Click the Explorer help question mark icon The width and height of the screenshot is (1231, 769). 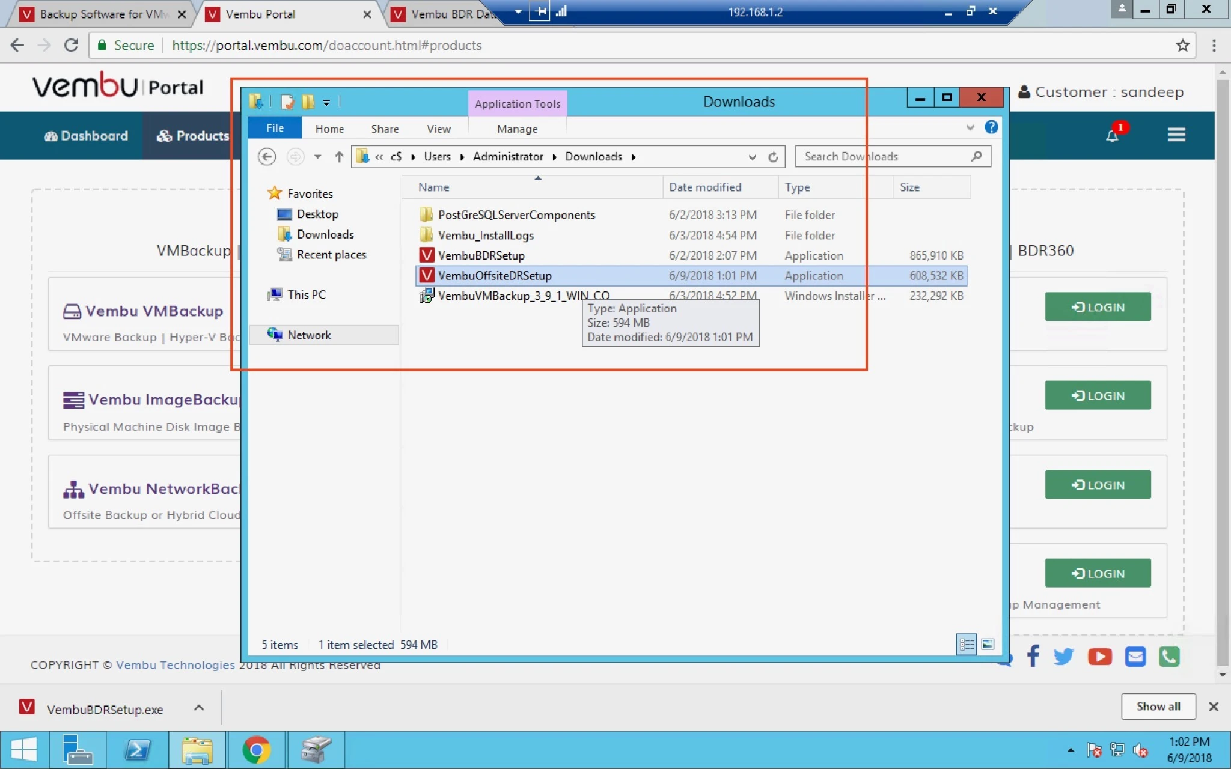tap(991, 127)
